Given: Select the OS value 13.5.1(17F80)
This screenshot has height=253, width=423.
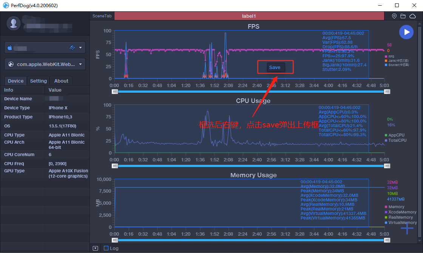Looking at the screenshot, I should click(63, 126).
